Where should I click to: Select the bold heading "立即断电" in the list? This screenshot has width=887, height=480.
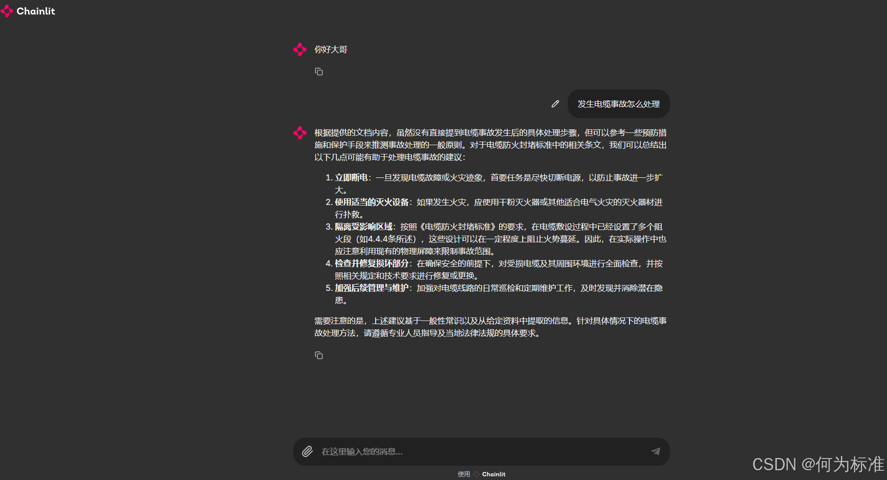[x=353, y=177]
